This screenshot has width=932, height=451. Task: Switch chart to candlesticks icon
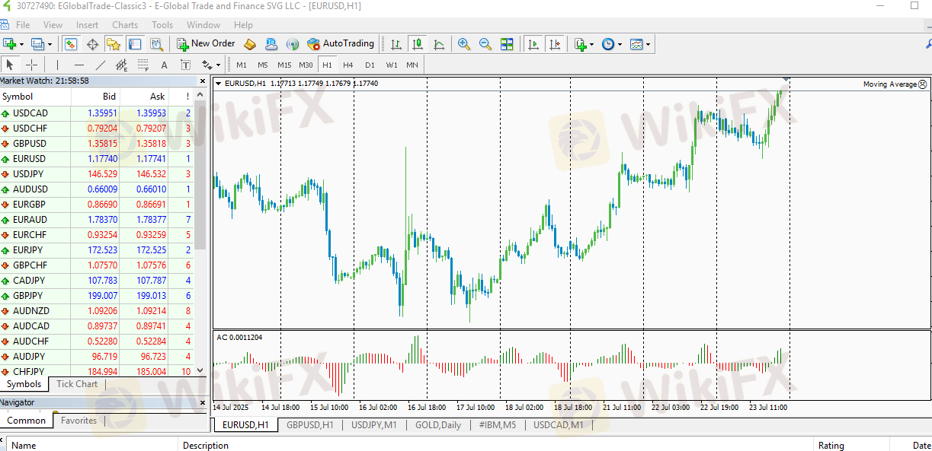(417, 44)
